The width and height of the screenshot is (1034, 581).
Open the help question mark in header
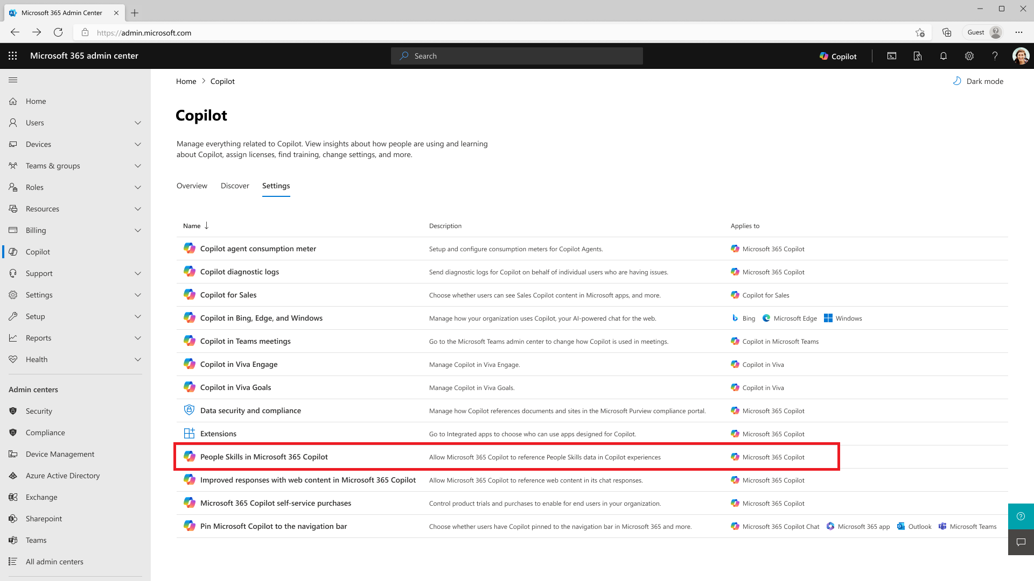(x=995, y=56)
